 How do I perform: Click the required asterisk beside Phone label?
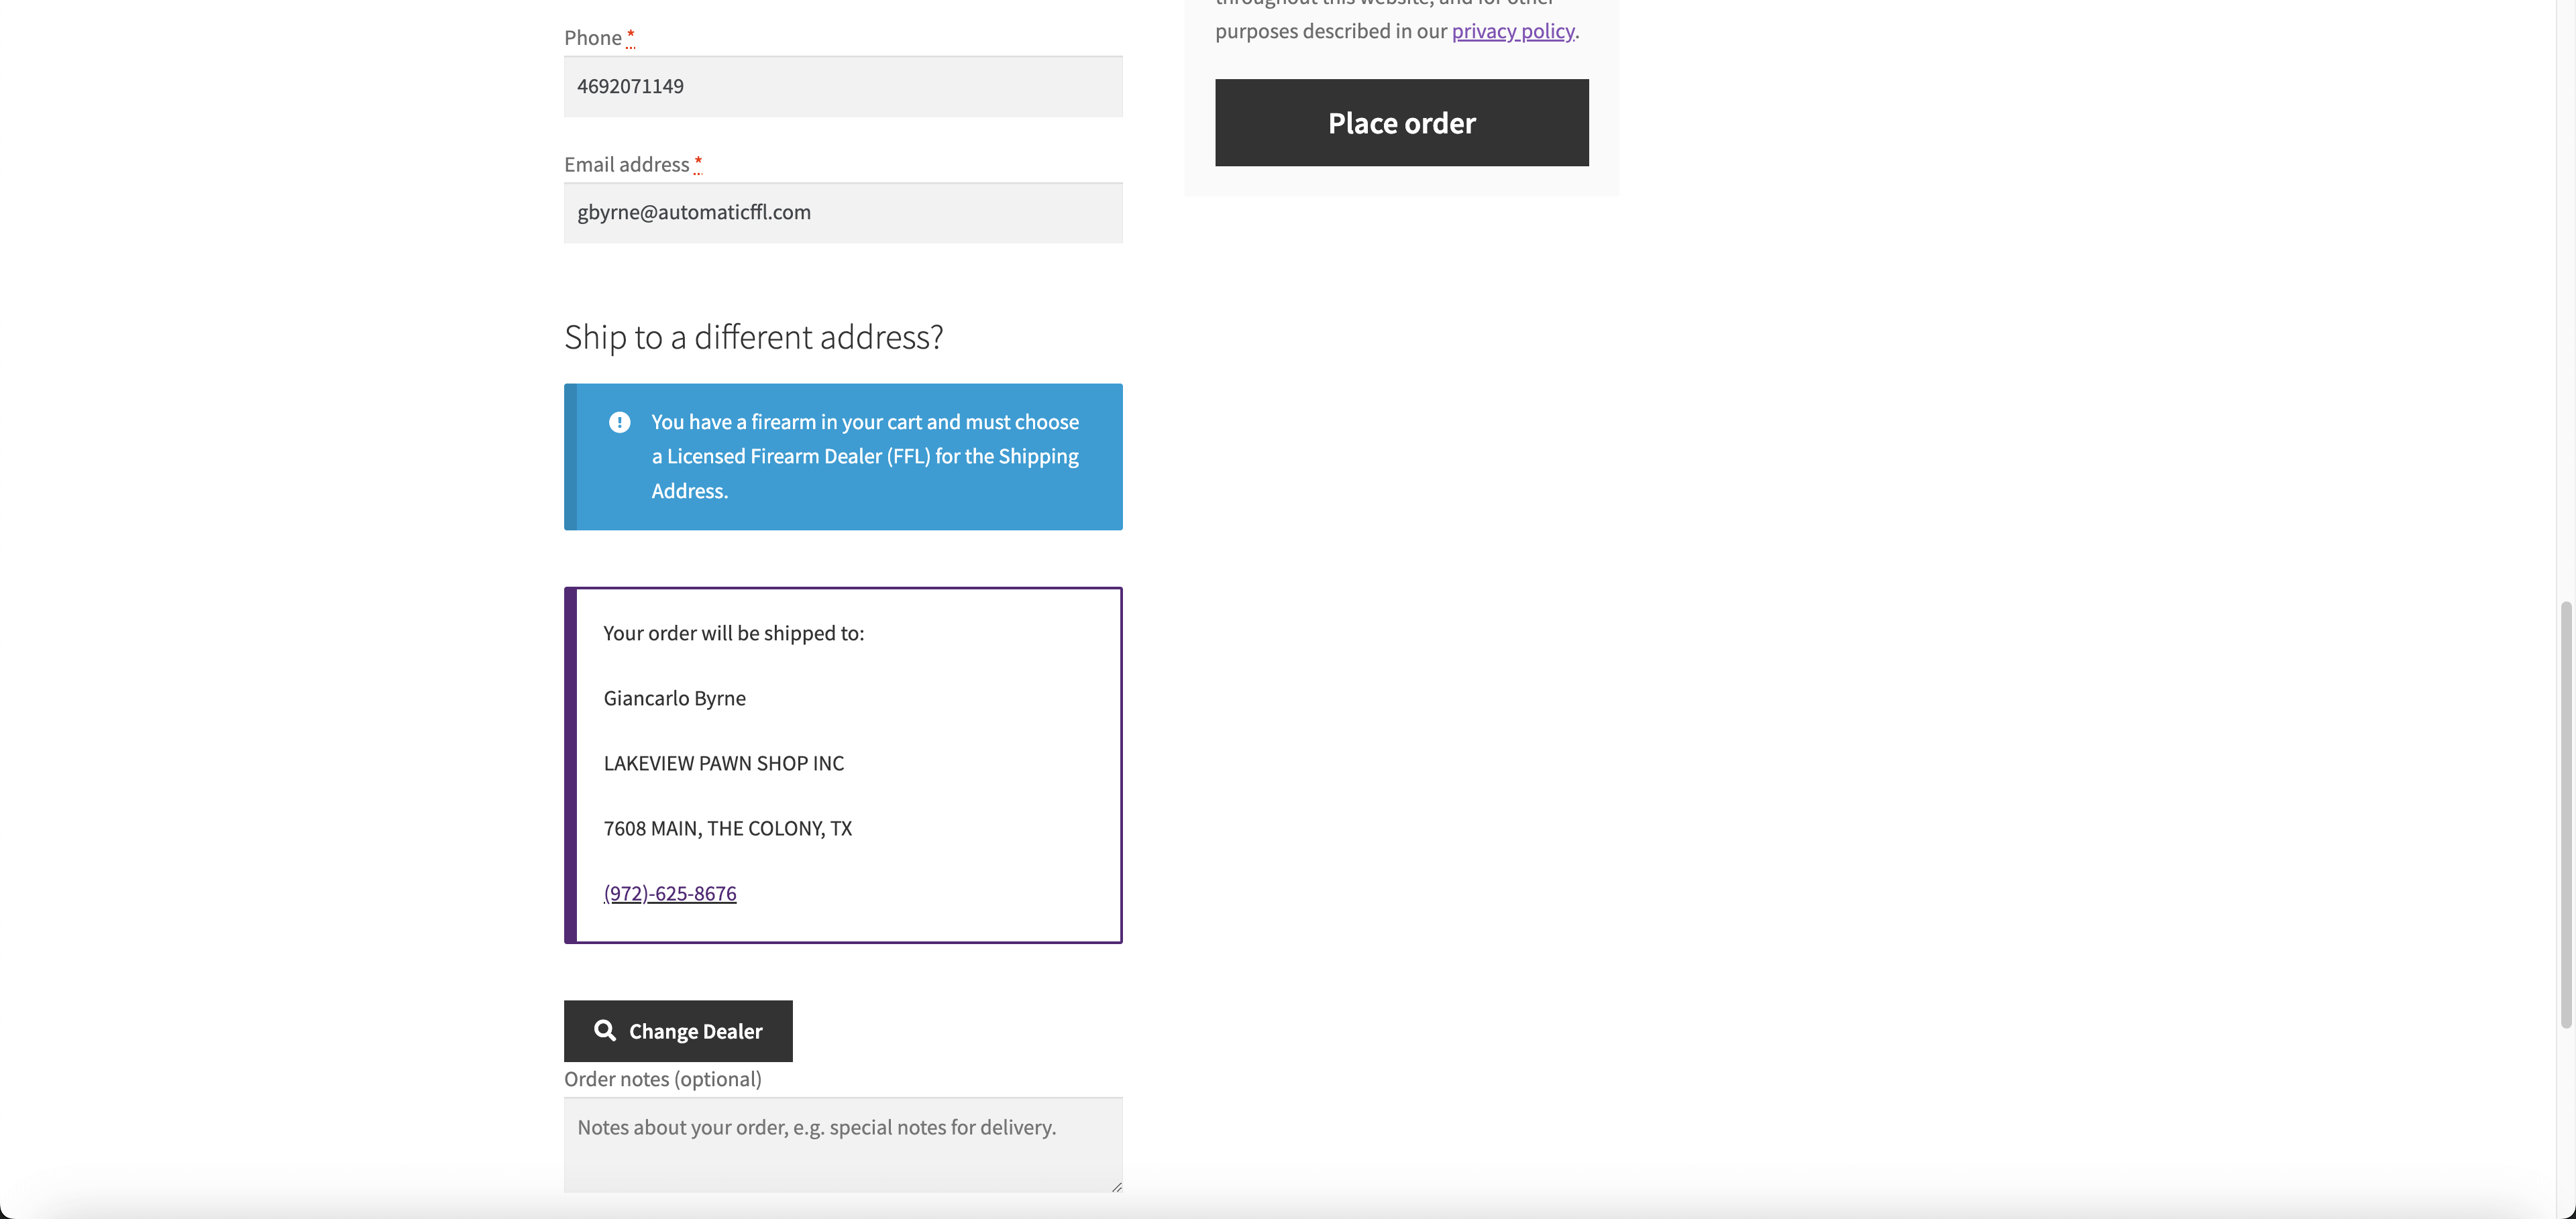[631, 37]
